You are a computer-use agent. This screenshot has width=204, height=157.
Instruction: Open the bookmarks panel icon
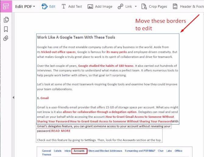click(6, 29)
